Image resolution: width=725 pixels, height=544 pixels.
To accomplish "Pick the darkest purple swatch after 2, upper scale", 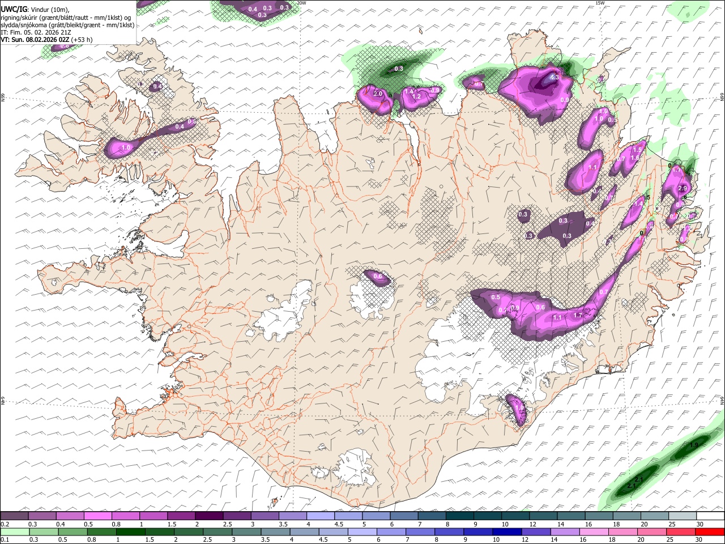I will click(x=209, y=516).
